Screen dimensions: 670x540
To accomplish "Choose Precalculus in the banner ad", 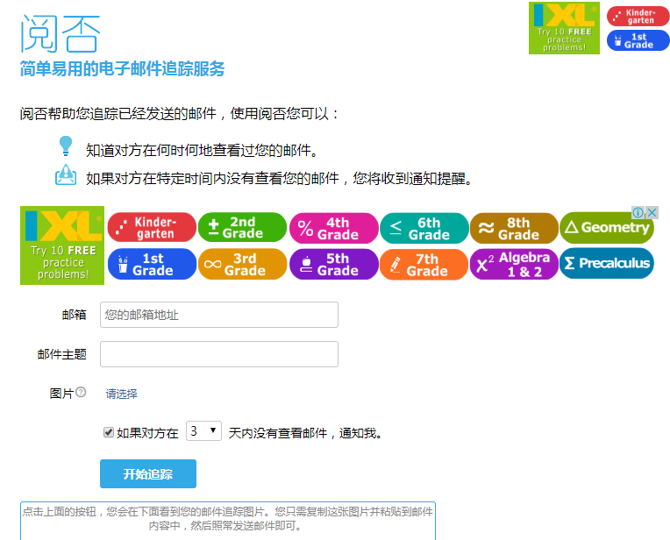I will pos(607,263).
